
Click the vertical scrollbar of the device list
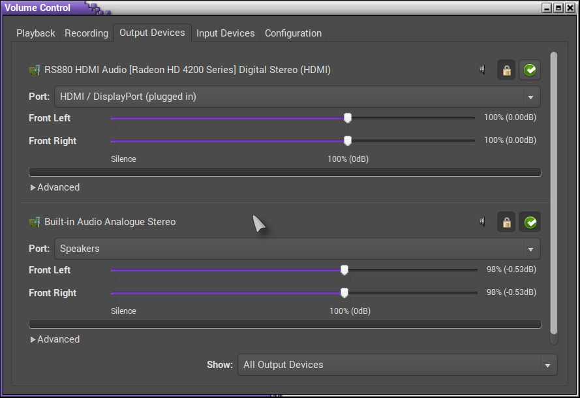click(x=554, y=196)
